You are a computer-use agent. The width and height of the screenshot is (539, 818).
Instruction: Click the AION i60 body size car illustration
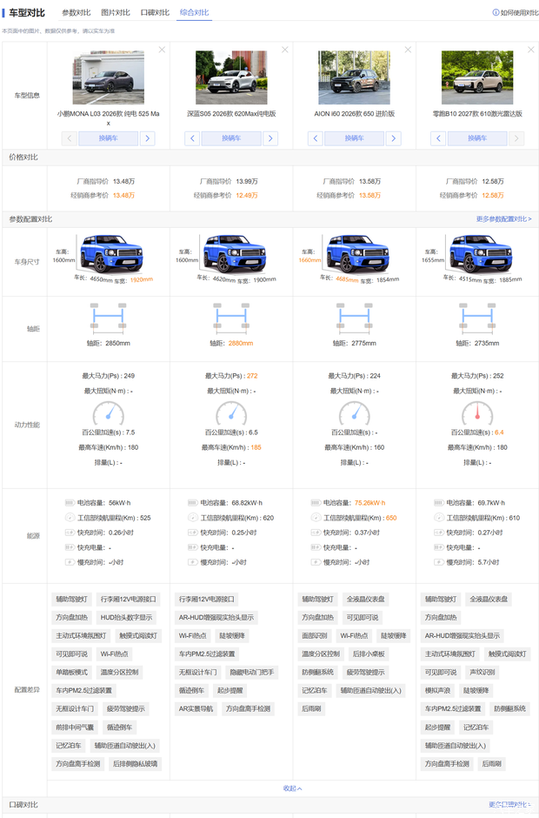click(x=357, y=253)
